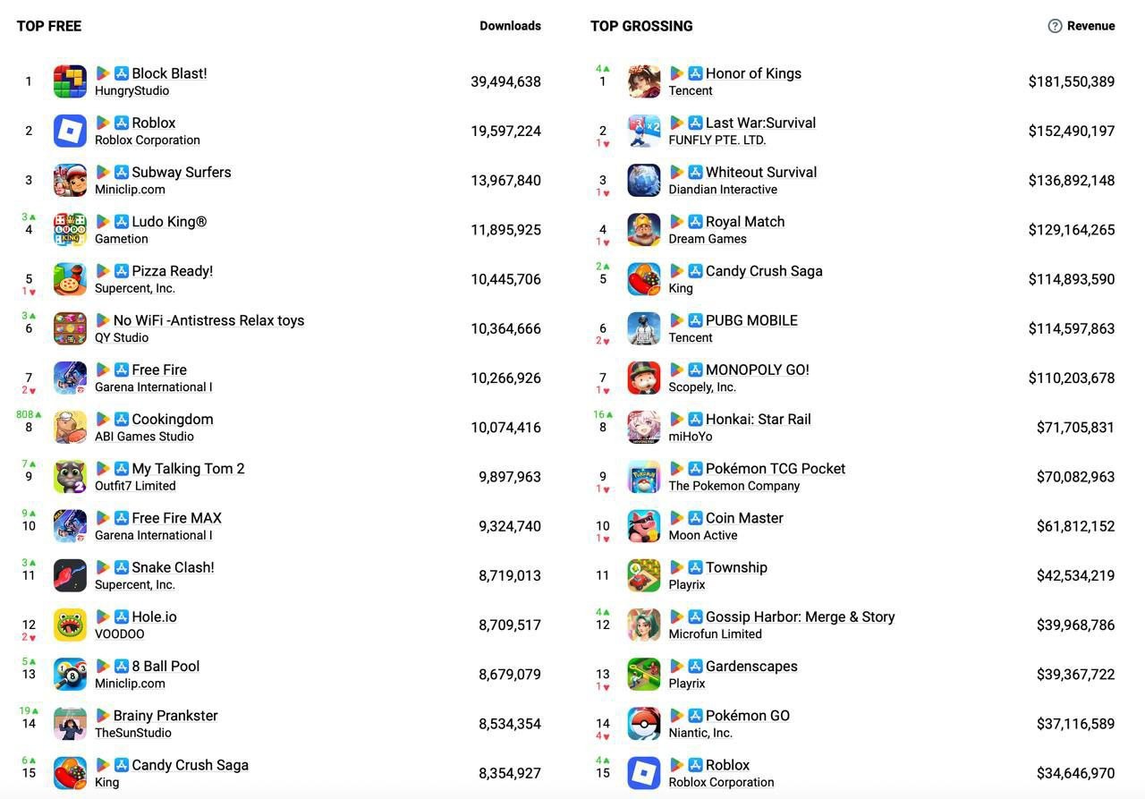Click the Revenue help question mark icon

pyautogui.click(x=1055, y=26)
